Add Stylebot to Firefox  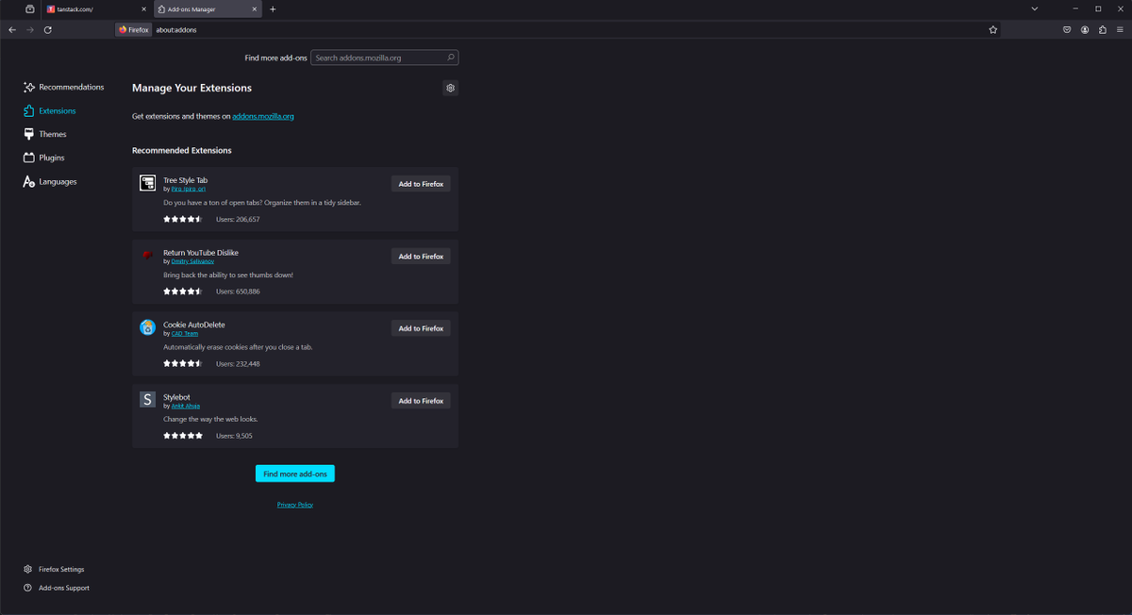point(421,401)
